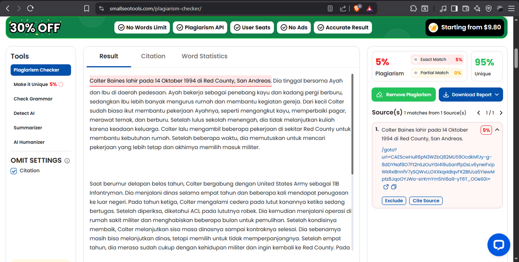Bookmark this page with the bookmark icon
Image resolution: width=519 pixels, height=262 pixels.
click(x=86, y=8)
